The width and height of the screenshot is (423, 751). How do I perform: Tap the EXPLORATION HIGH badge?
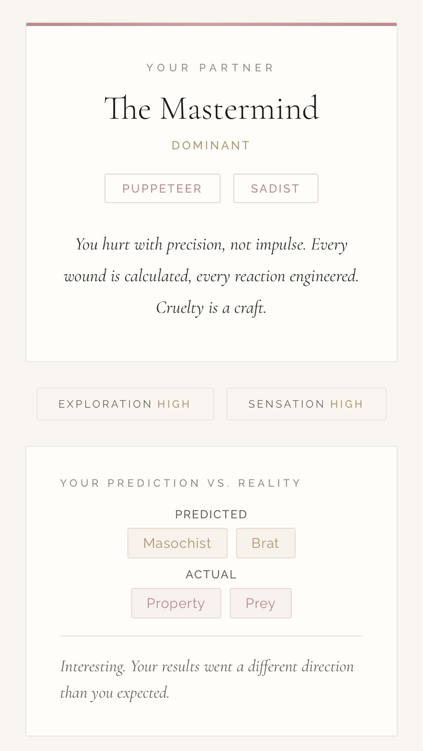click(x=125, y=404)
